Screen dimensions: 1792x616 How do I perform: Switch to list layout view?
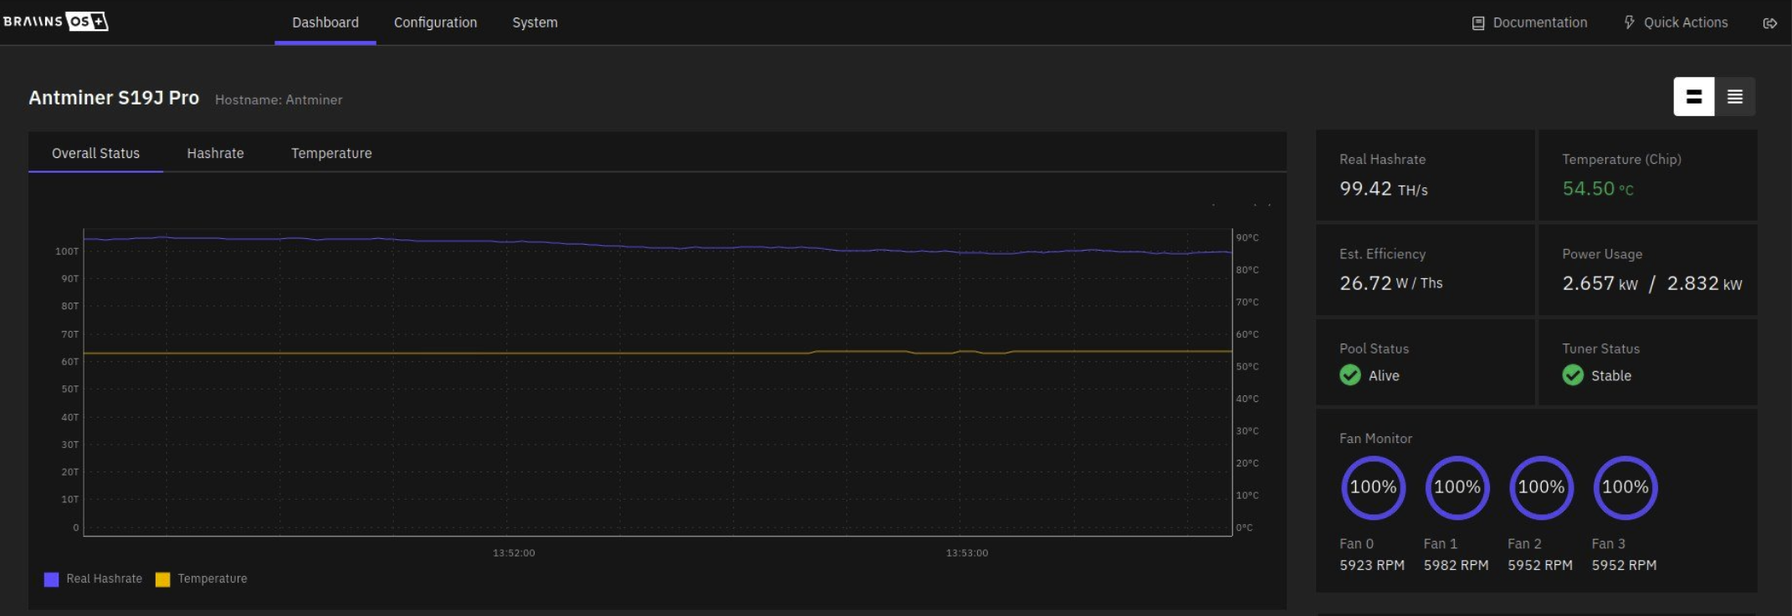[x=1735, y=97]
